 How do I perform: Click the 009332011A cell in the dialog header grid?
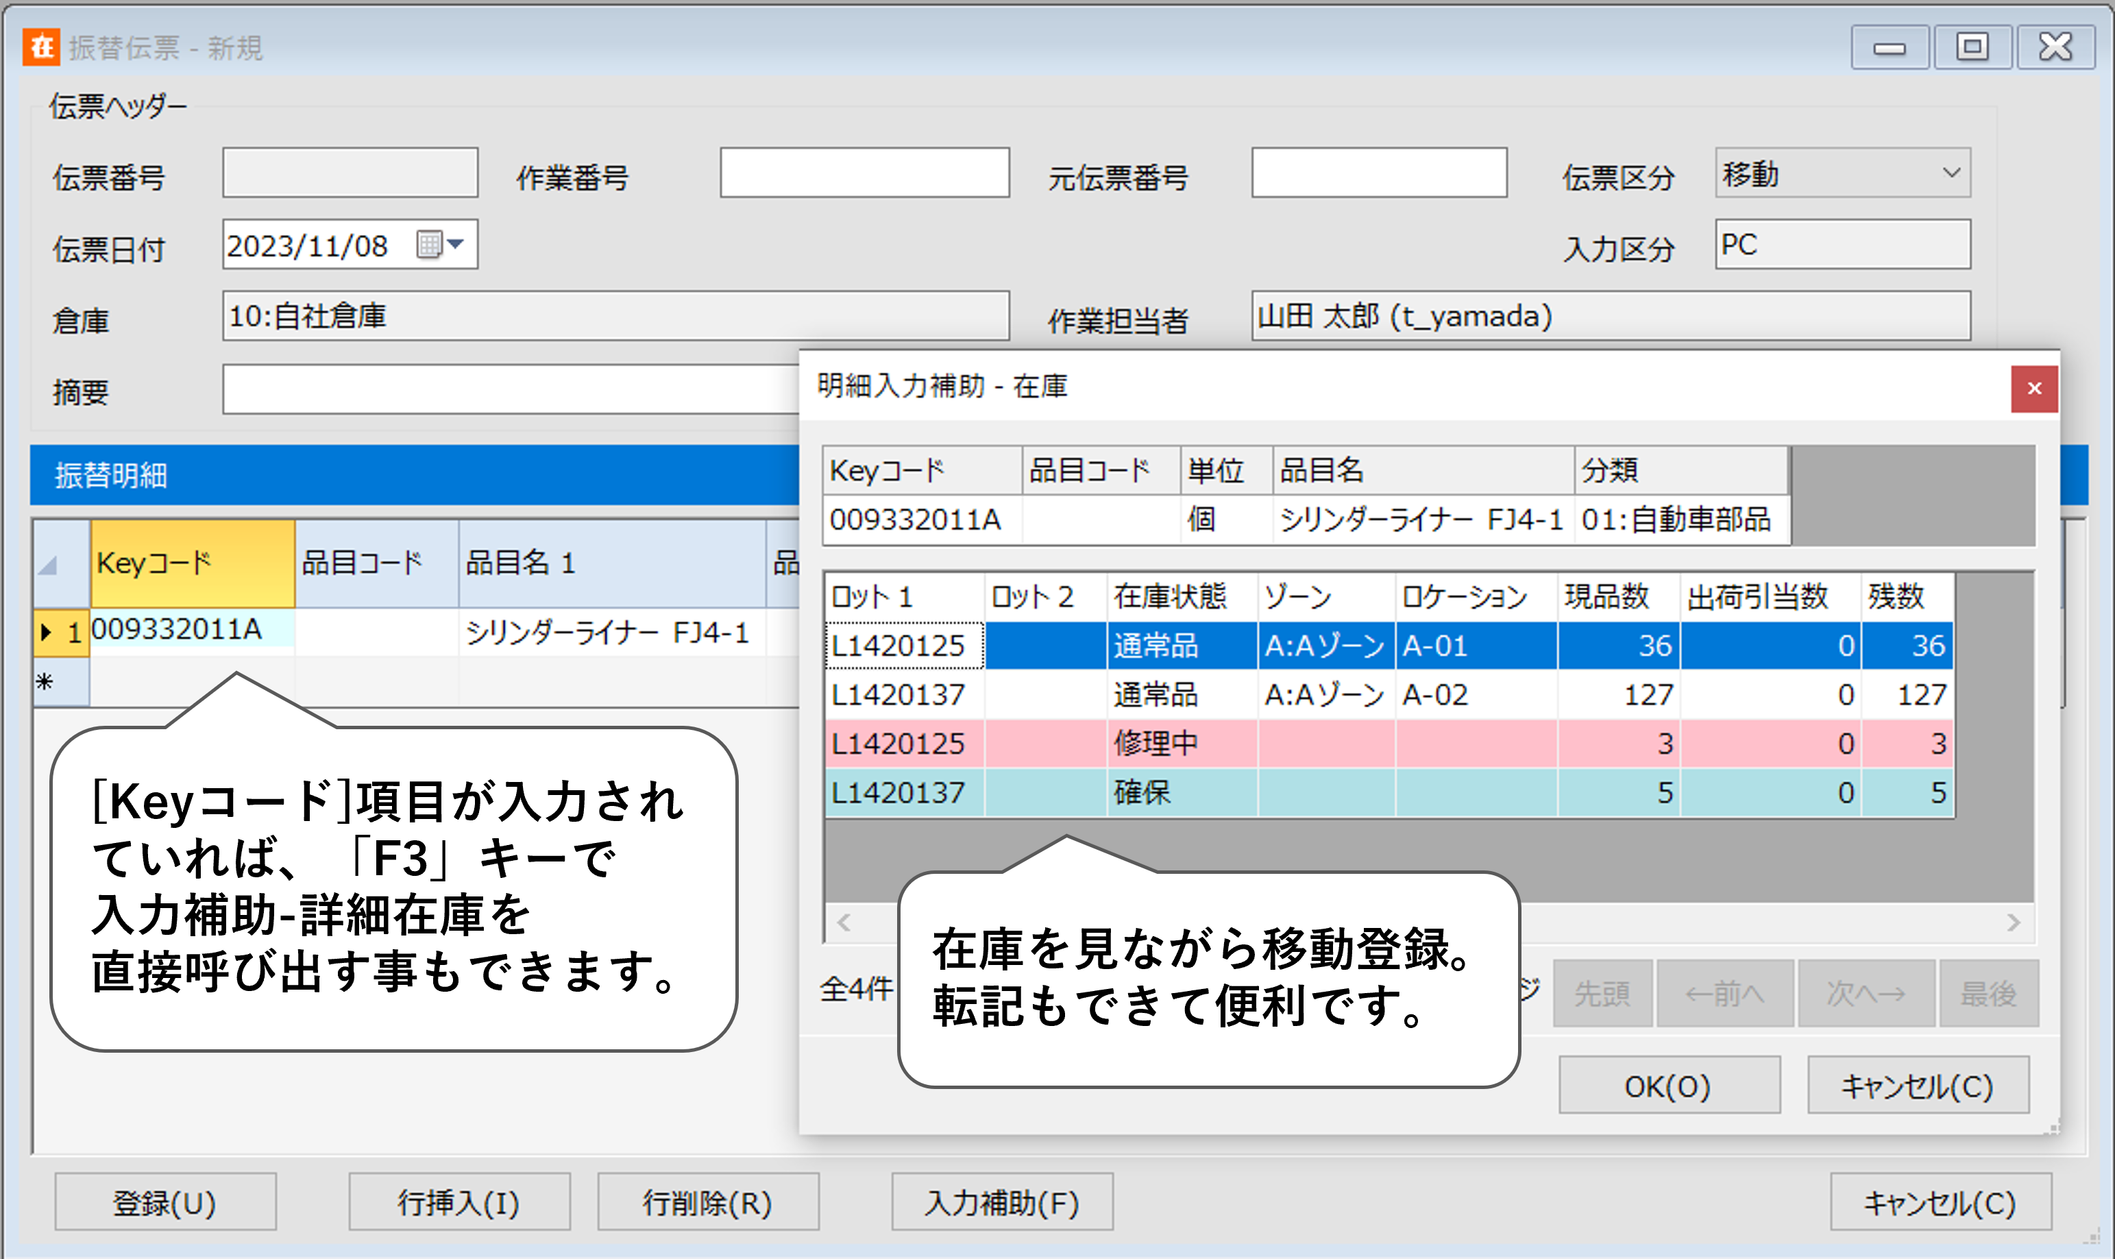click(x=923, y=520)
